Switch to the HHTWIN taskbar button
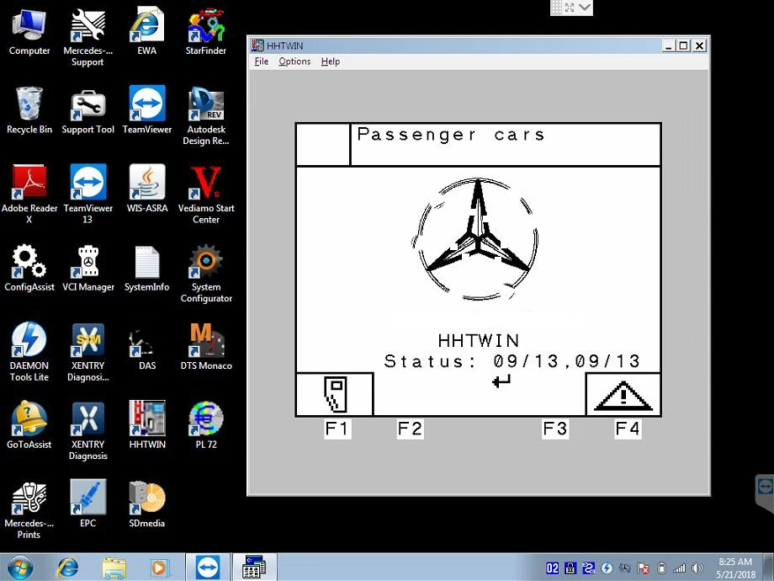774x581 pixels. pos(255,568)
